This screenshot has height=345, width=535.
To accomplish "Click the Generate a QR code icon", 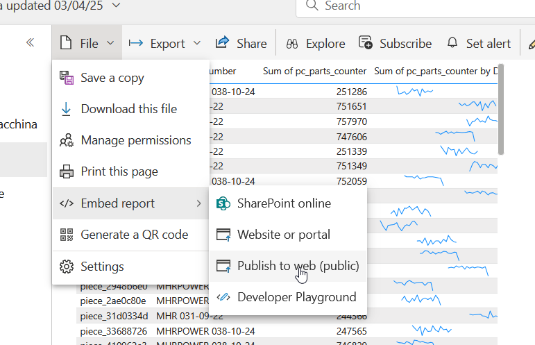I will coord(67,235).
